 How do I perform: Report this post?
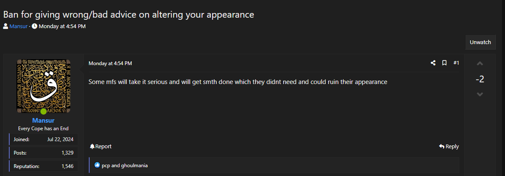101,147
